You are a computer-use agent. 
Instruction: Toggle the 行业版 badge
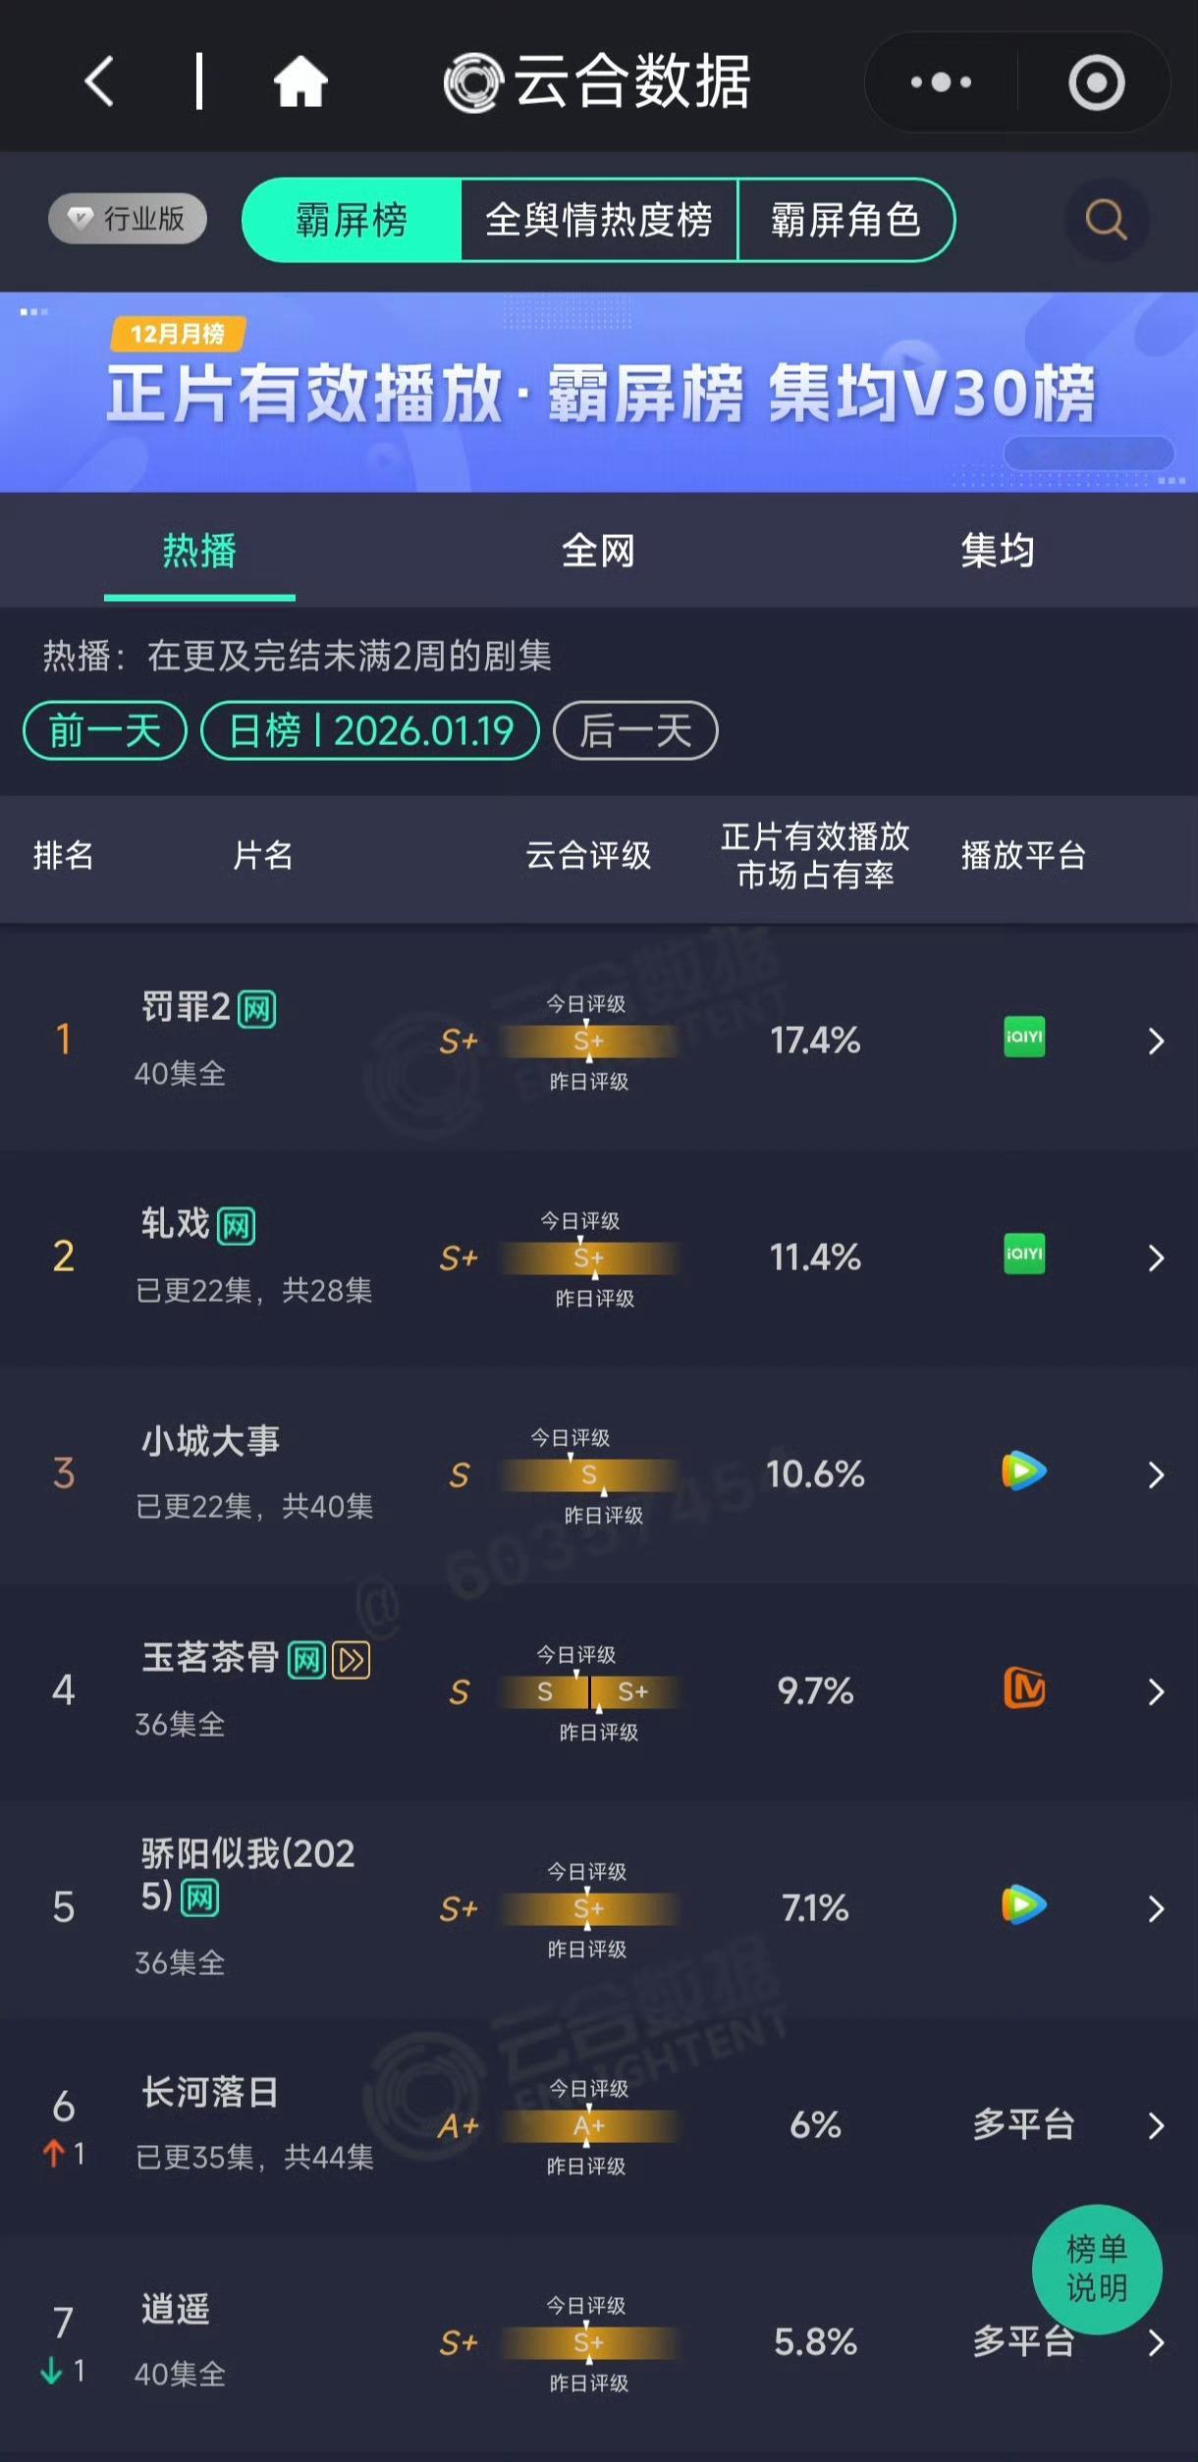tap(126, 220)
